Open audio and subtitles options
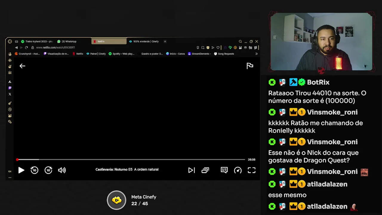Image resolution: width=382 pixels, height=215 pixels. [x=224, y=170]
